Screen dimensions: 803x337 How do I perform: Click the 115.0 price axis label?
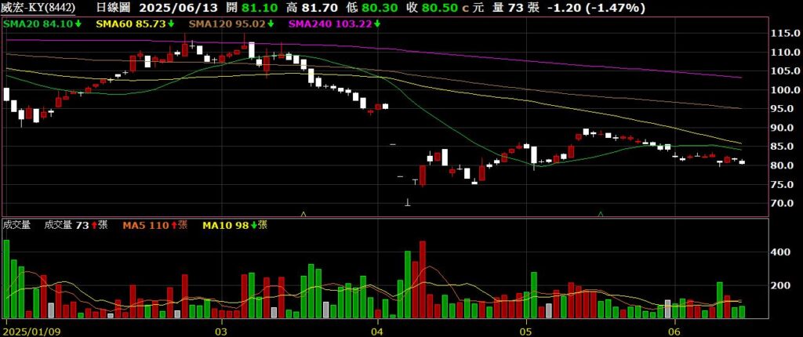coord(786,33)
